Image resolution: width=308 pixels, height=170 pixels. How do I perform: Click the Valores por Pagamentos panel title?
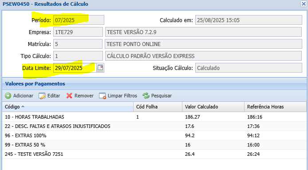35,84
